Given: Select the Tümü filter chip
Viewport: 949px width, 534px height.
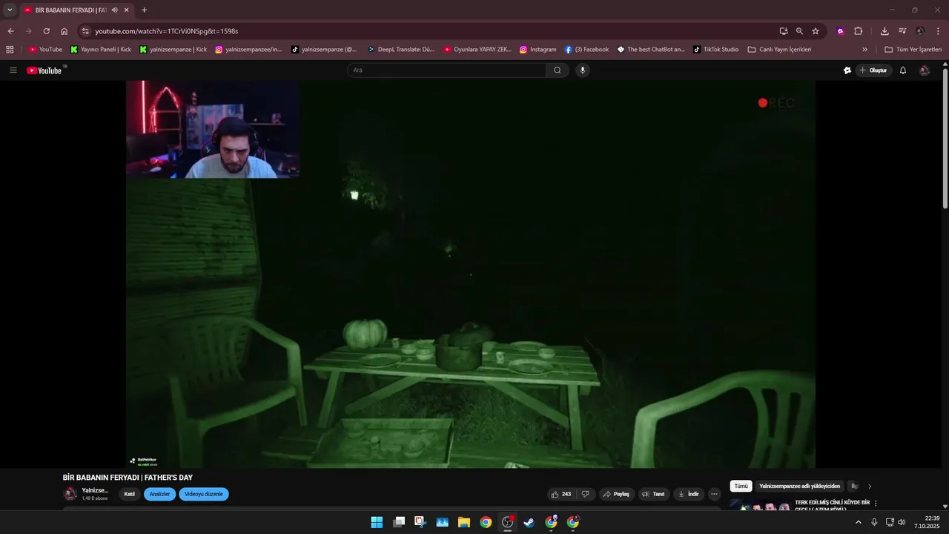Looking at the screenshot, I should [x=741, y=487].
